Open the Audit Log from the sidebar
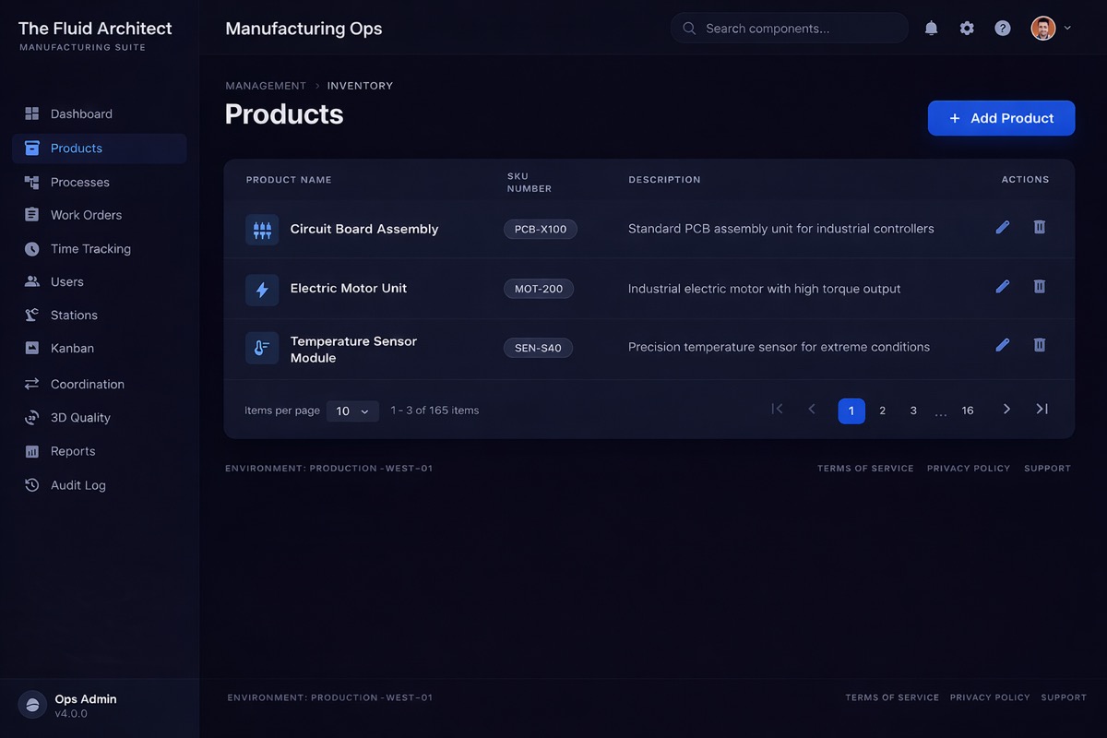This screenshot has height=738, width=1107. 77,484
